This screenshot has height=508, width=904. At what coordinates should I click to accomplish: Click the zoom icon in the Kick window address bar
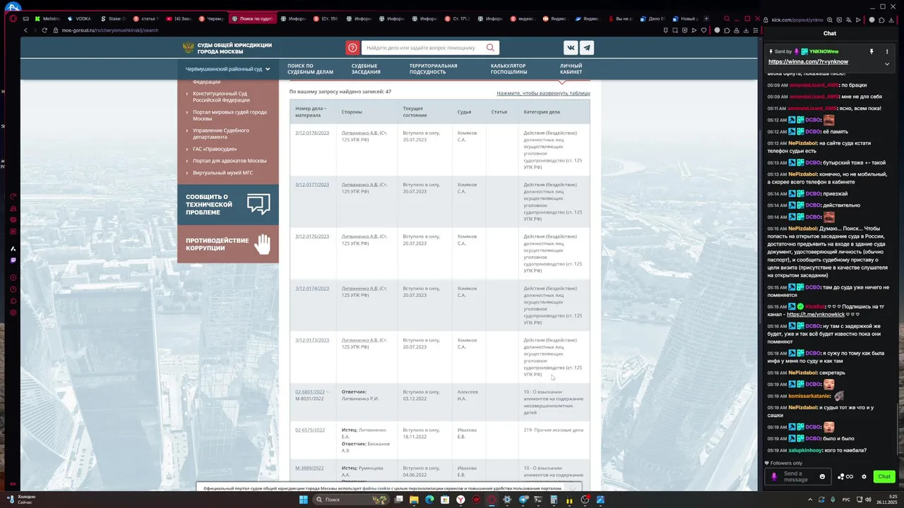pyautogui.click(x=831, y=20)
